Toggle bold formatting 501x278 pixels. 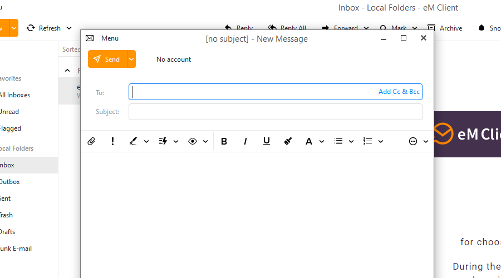pyautogui.click(x=224, y=141)
